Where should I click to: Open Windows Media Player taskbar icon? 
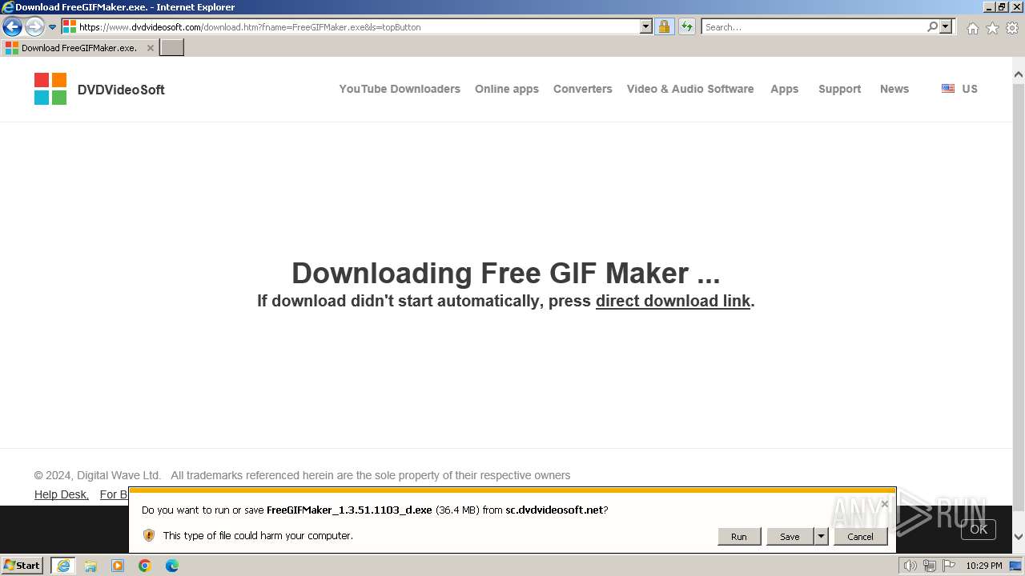coord(118,566)
